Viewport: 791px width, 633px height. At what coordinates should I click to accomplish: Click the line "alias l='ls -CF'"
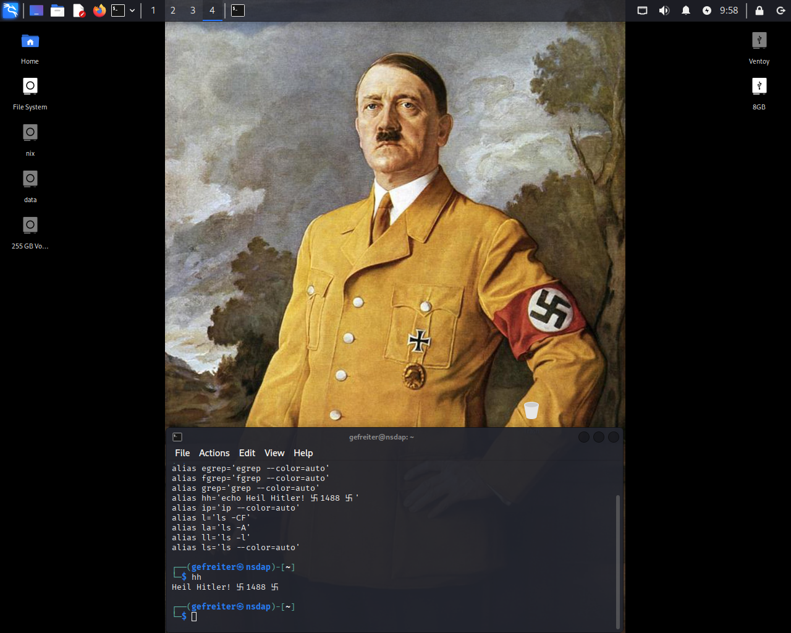point(211,518)
